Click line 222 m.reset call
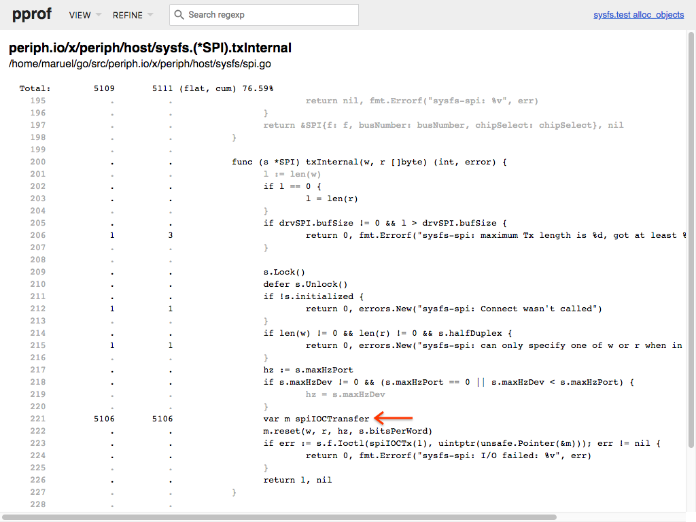The width and height of the screenshot is (696, 522). pos(347,431)
